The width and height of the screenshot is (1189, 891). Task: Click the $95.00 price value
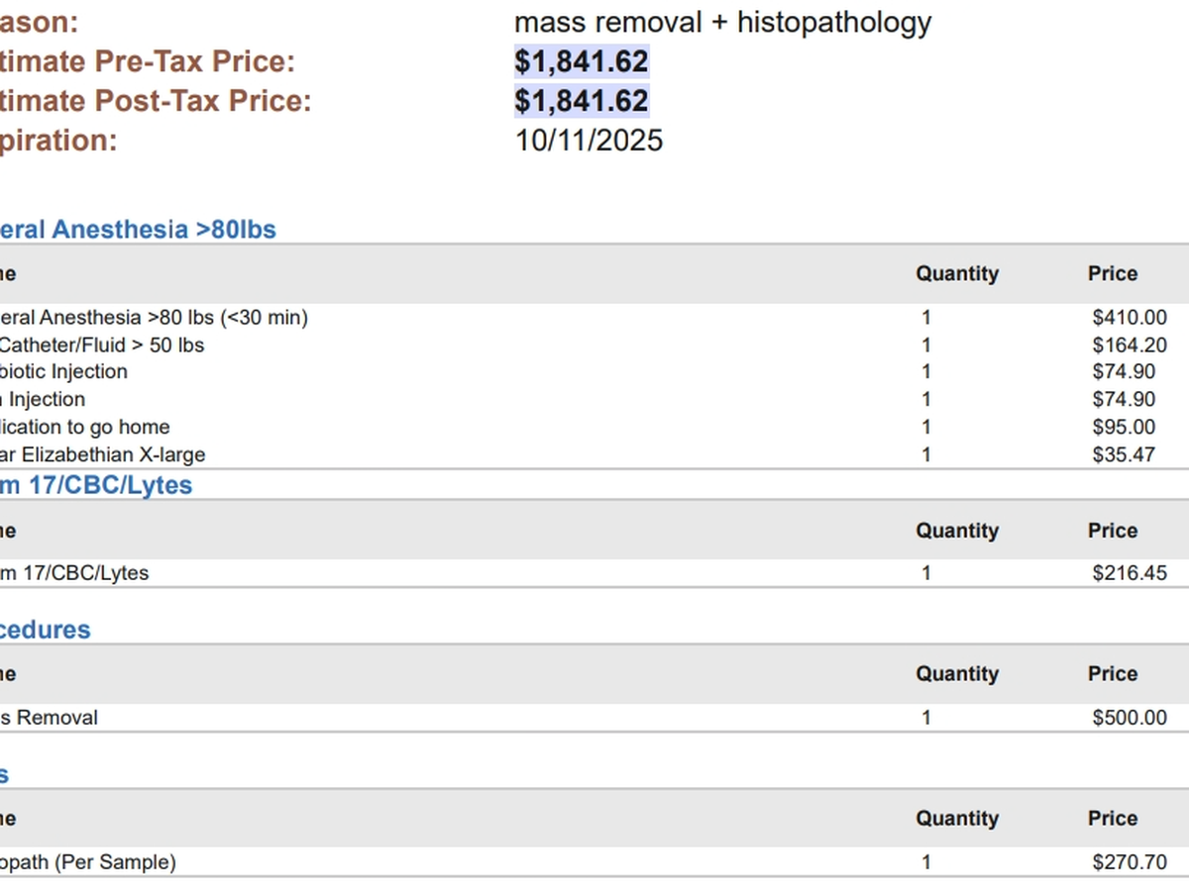point(1124,428)
